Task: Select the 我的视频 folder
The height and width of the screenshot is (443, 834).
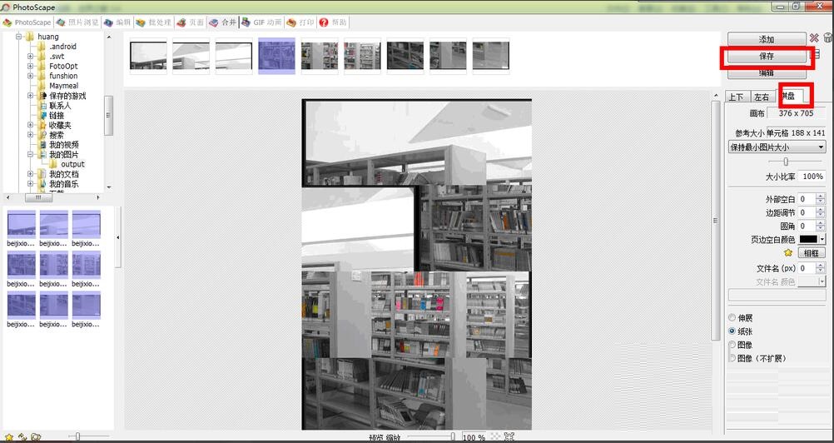Action: pyautogui.click(x=64, y=145)
